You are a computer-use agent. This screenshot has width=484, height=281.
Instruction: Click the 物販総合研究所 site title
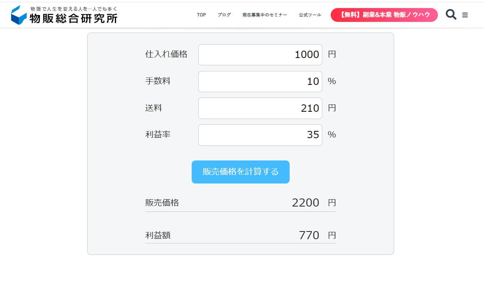73,18
